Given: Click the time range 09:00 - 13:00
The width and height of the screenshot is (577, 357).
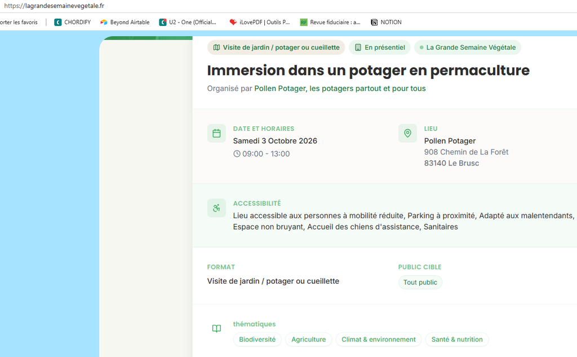Looking at the screenshot, I should (x=266, y=153).
